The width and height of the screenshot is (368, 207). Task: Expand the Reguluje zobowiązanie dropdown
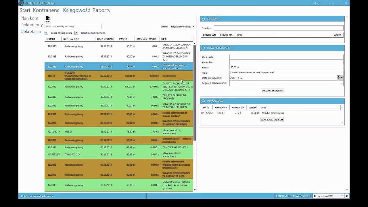pos(342,83)
